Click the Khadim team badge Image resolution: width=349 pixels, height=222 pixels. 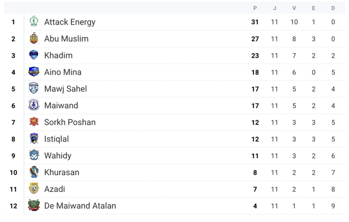(x=34, y=55)
